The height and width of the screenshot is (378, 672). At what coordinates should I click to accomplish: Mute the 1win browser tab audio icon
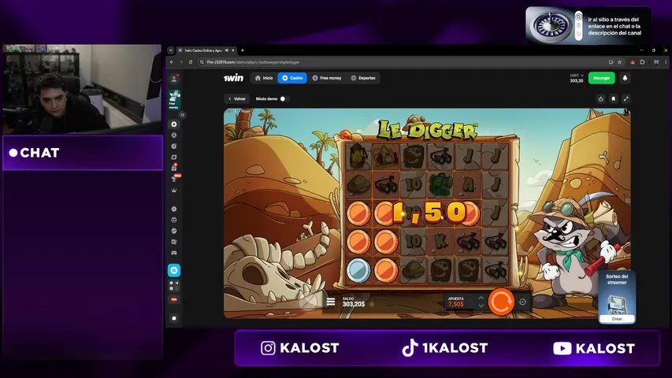pyautogui.click(x=227, y=50)
